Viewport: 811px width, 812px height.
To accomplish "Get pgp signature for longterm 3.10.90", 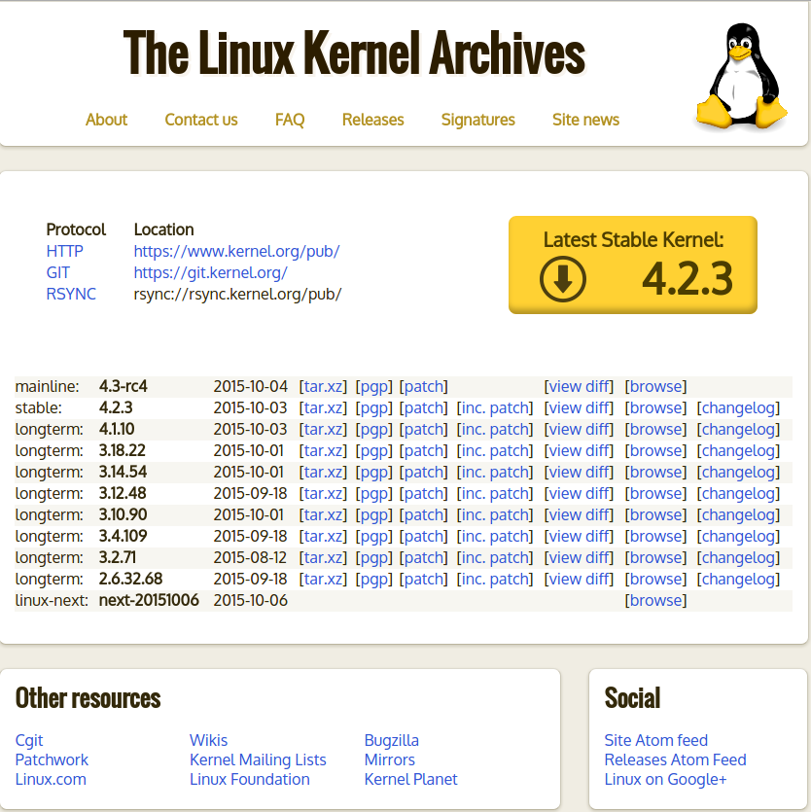I will pyautogui.click(x=374, y=514).
